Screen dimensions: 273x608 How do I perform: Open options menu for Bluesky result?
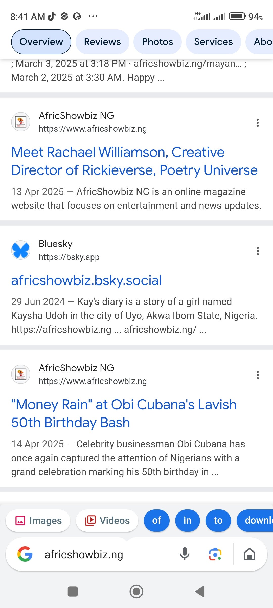258,251
